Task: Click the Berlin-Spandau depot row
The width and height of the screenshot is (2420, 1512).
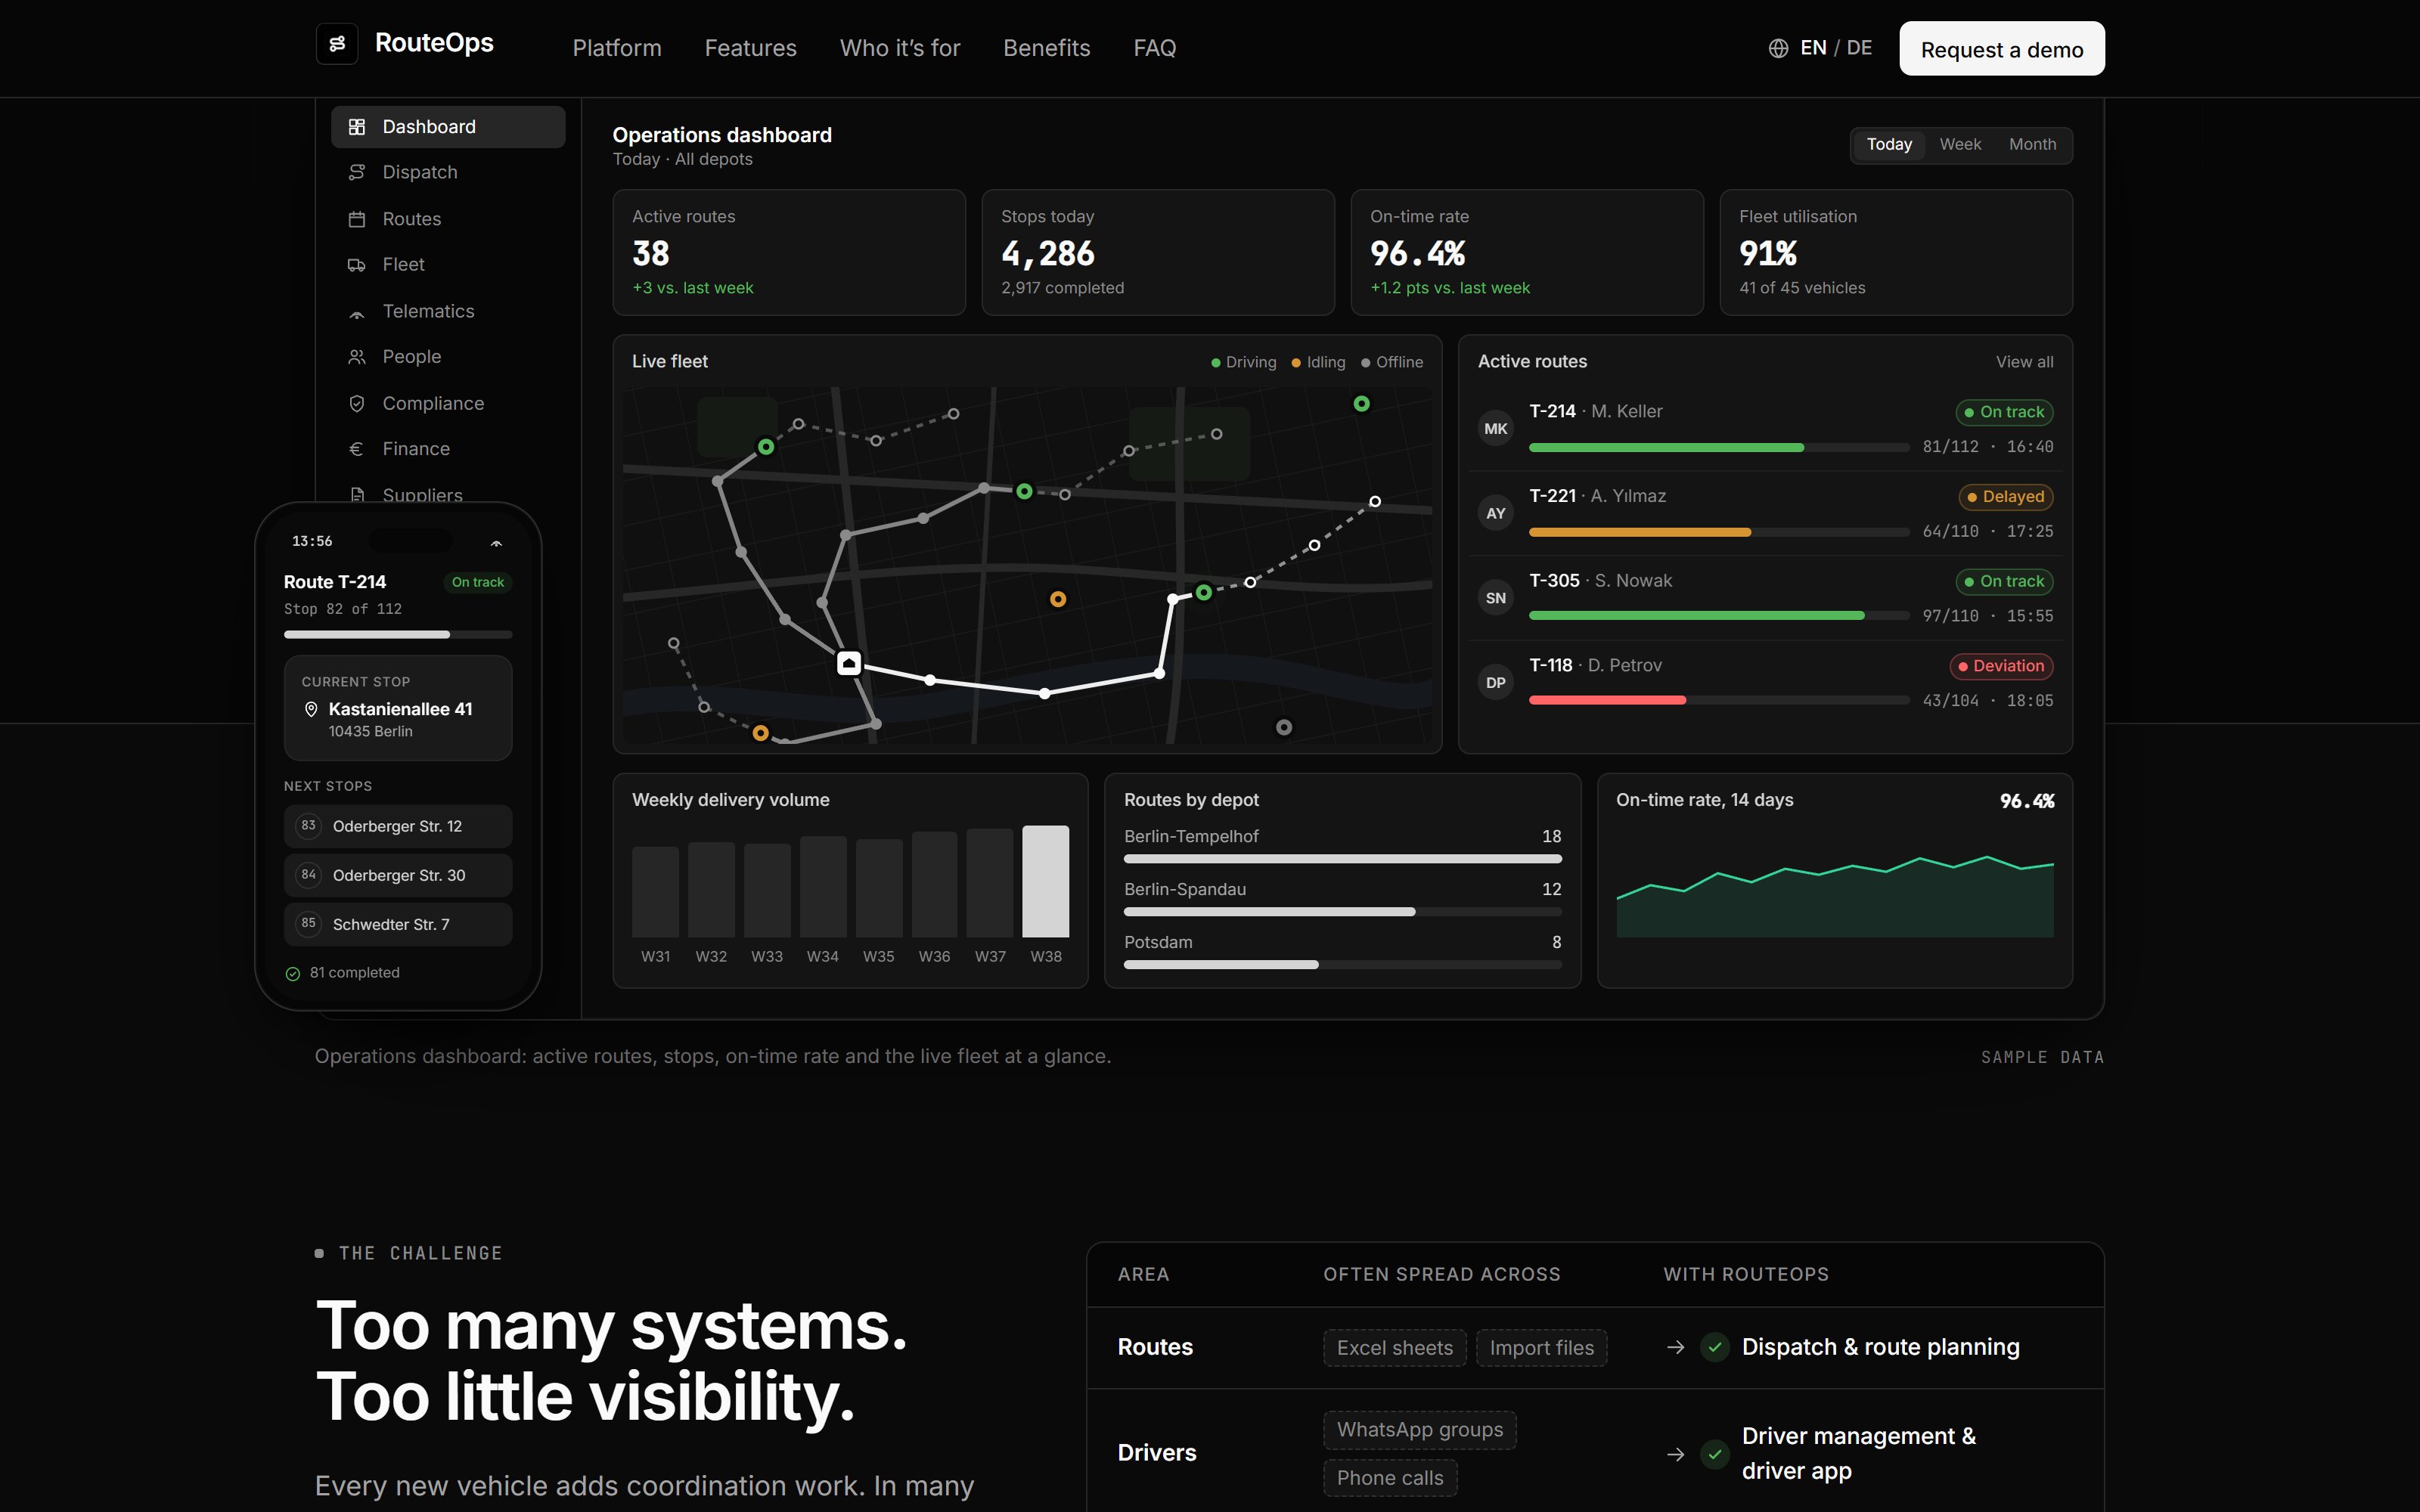Action: click(x=1342, y=900)
